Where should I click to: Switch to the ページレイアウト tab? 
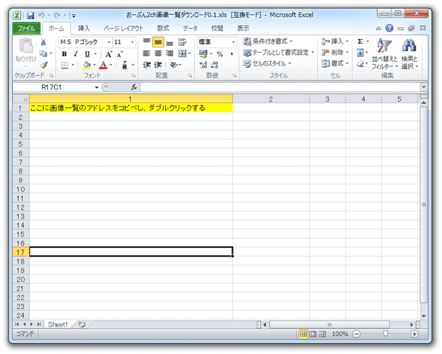point(123,28)
